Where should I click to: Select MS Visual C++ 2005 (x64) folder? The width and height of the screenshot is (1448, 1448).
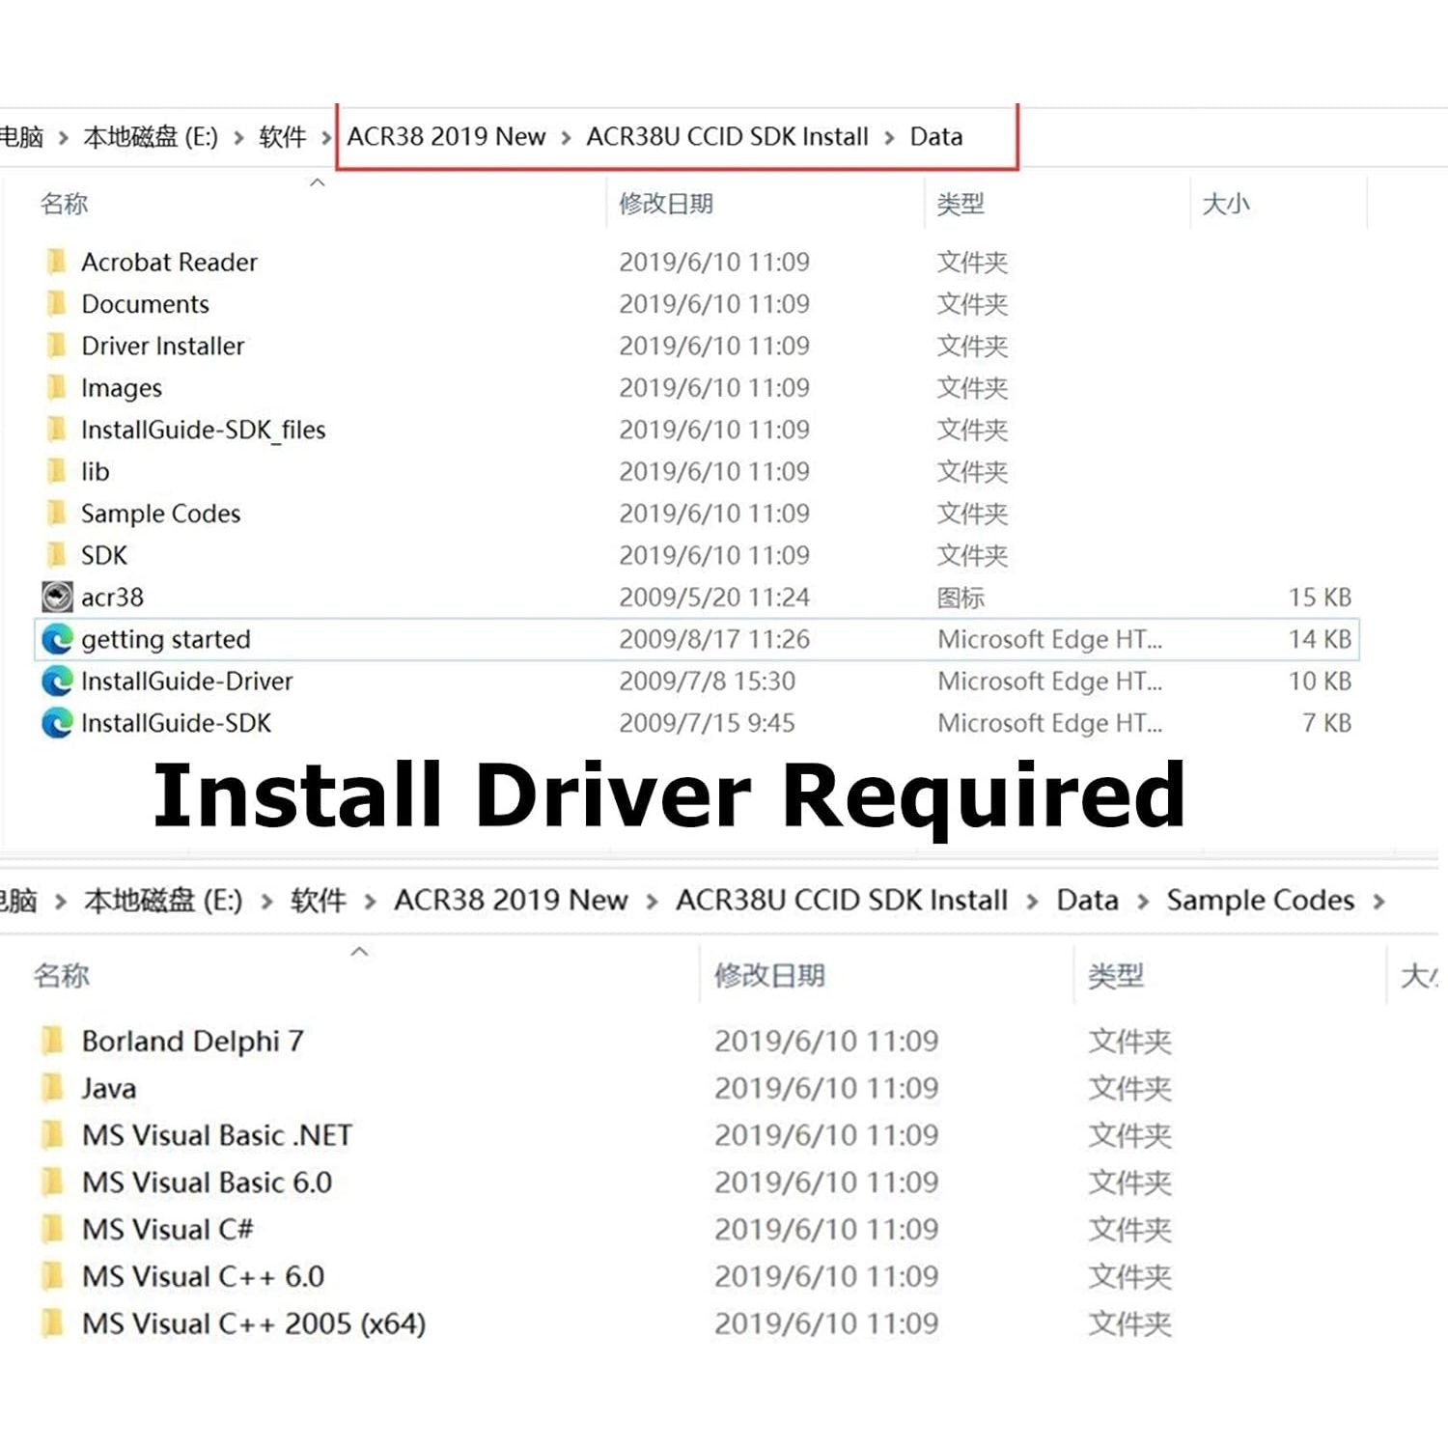(x=254, y=1323)
